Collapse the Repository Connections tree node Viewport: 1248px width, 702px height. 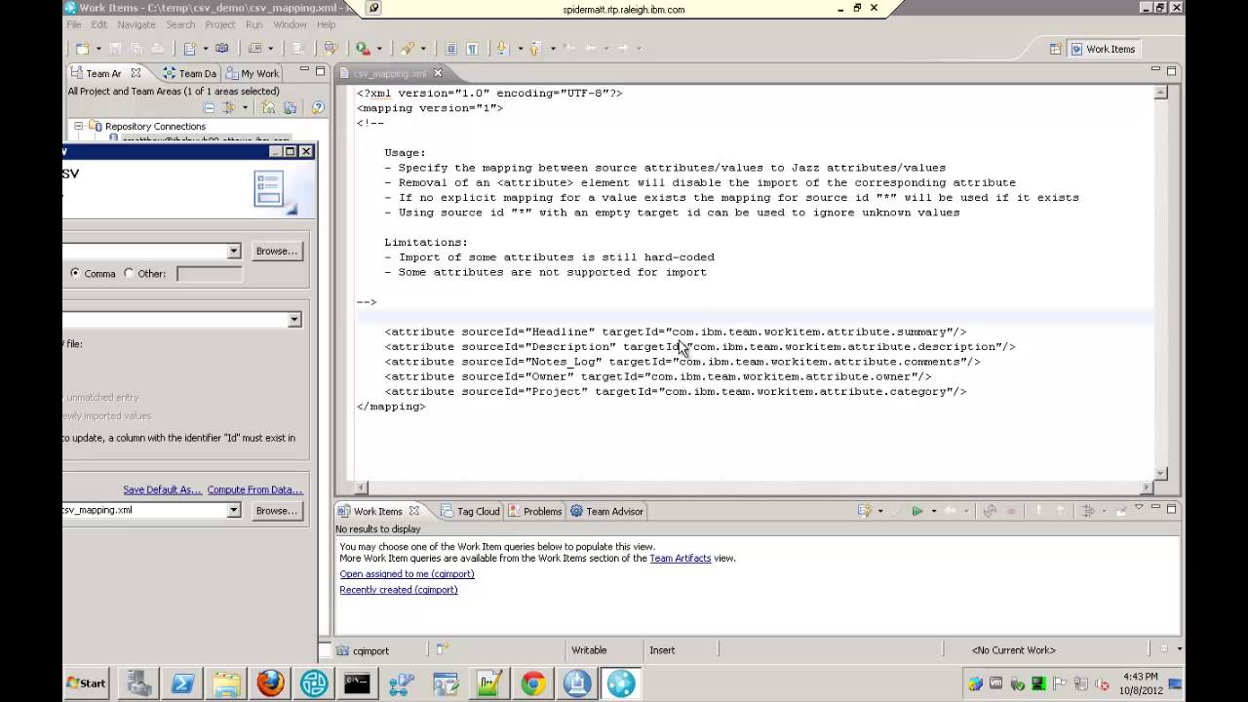point(78,126)
